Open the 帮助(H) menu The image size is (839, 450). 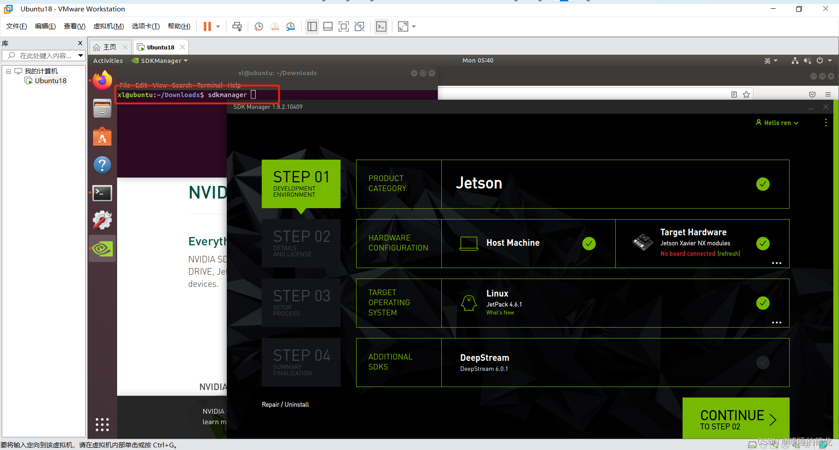179,26
